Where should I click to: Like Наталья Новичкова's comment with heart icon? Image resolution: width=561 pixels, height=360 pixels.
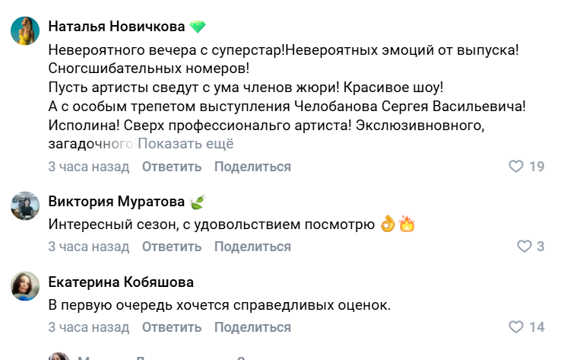[x=516, y=167]
